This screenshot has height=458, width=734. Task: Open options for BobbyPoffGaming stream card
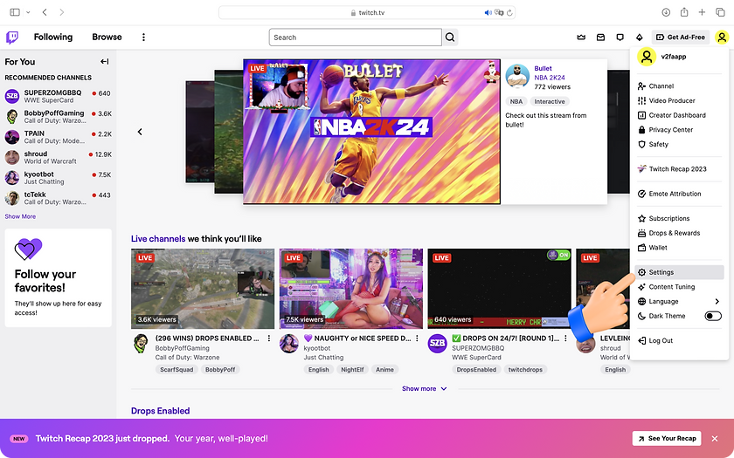pyautogui.click(x=269, y=338)
